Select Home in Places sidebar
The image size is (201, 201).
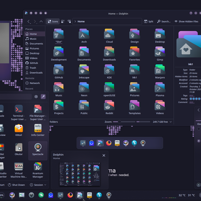point(35,34)
